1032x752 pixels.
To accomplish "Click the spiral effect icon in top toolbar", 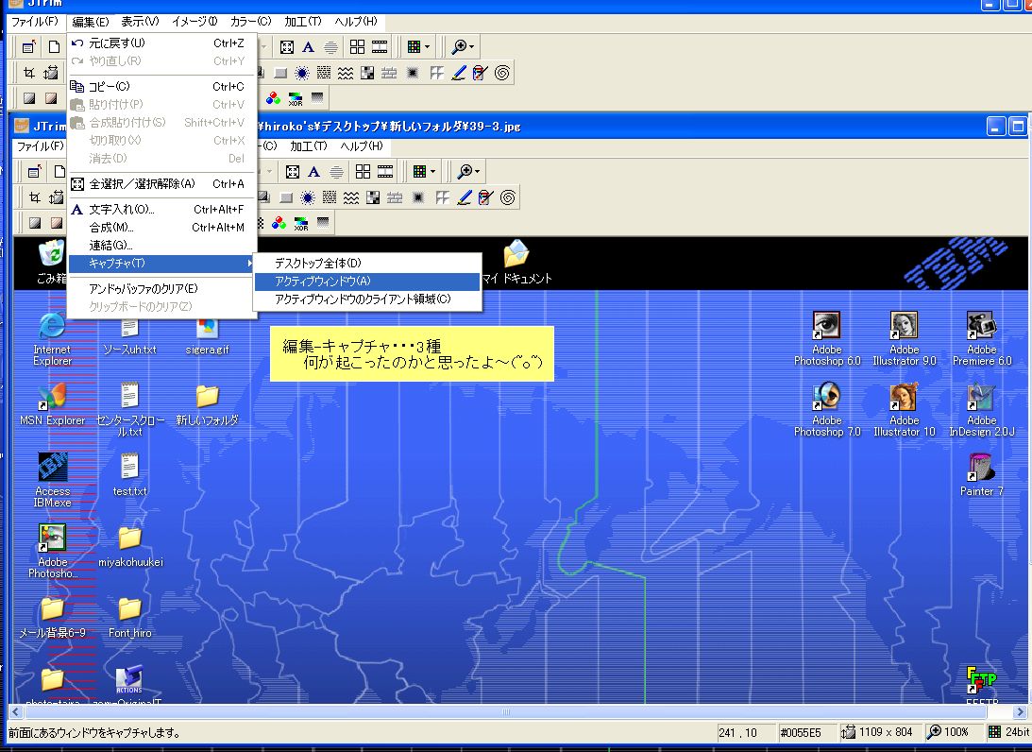I will tap(502, 72).
